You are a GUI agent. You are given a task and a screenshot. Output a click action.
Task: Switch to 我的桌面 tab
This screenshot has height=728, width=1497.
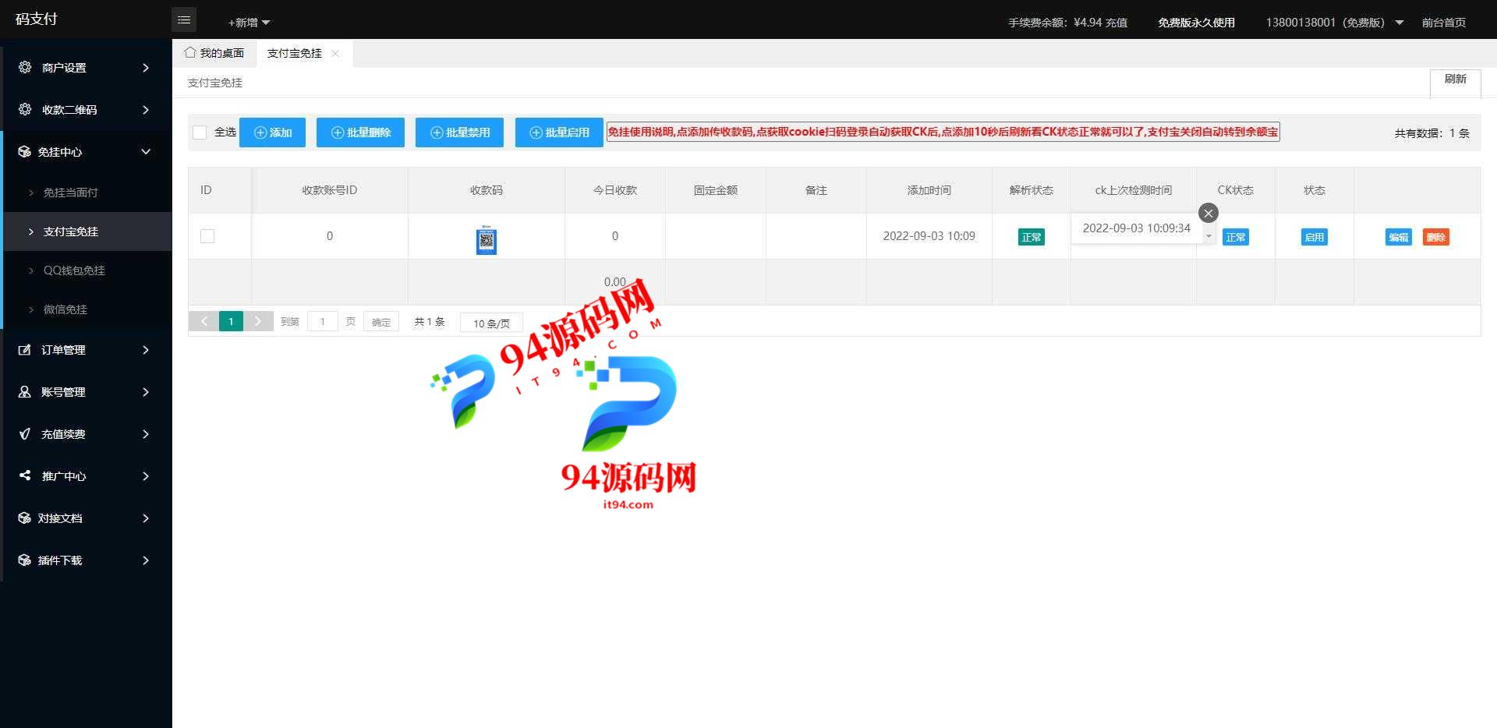point(214,53)
